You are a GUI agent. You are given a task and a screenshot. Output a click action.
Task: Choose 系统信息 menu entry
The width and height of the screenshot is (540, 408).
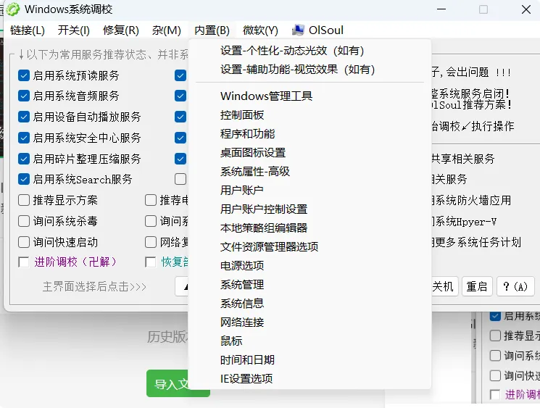[x=310, y=303]
